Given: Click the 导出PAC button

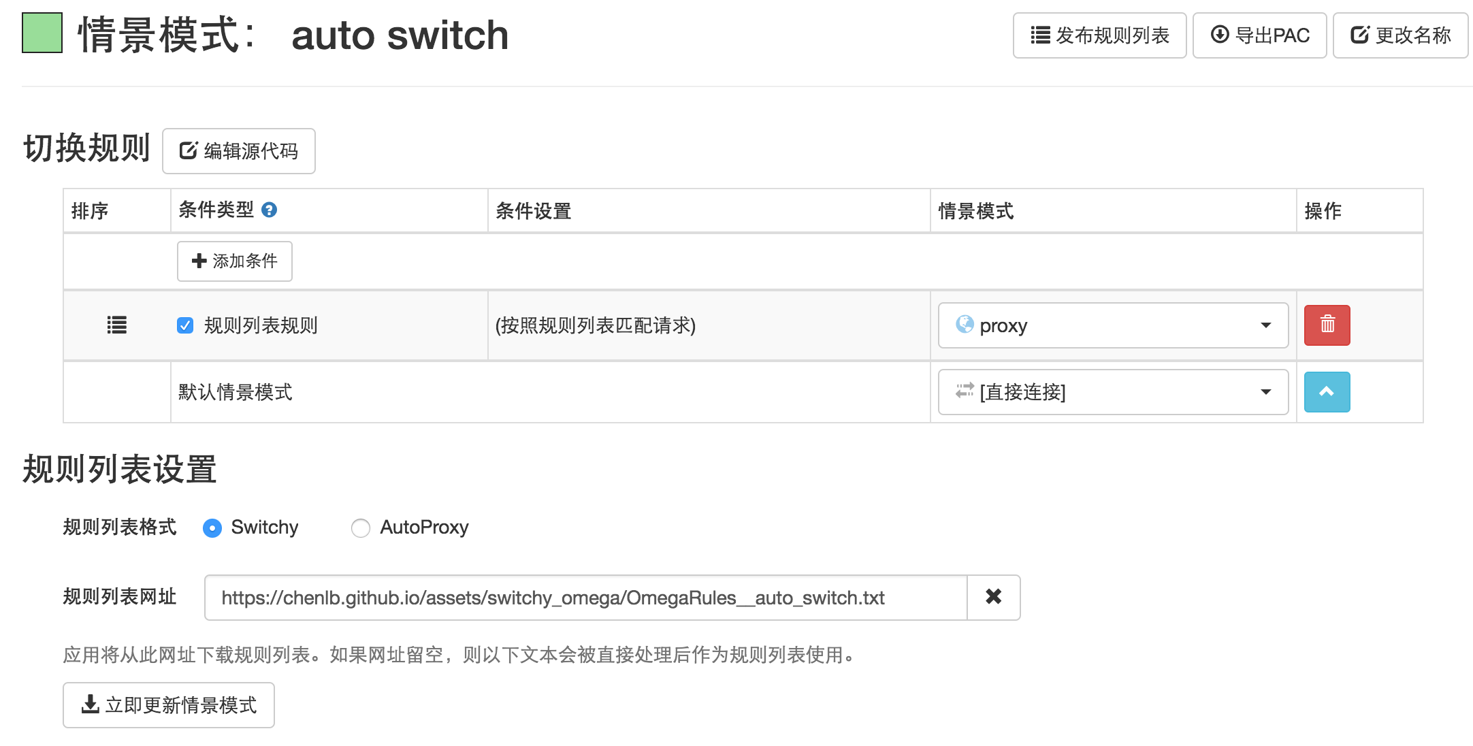Looking at the screenshot, I should tap(1259, 35).
